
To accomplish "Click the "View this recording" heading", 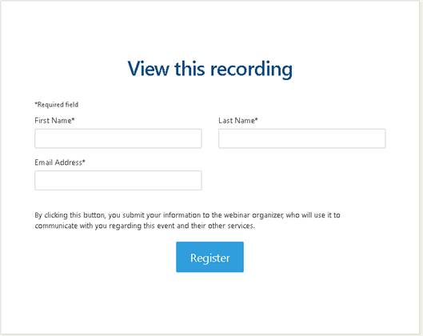I will tap(210, 69).
